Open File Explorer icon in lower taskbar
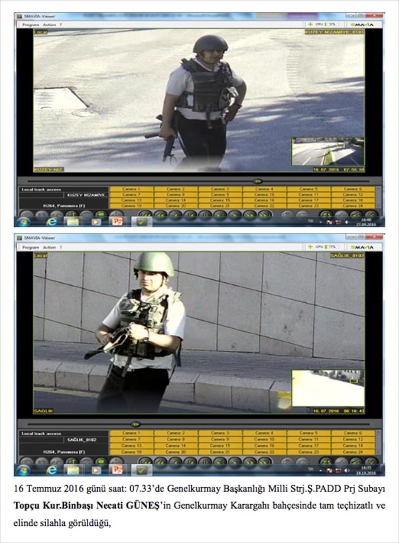The width and height of the screenshot is (399, 543). [73, 470]
